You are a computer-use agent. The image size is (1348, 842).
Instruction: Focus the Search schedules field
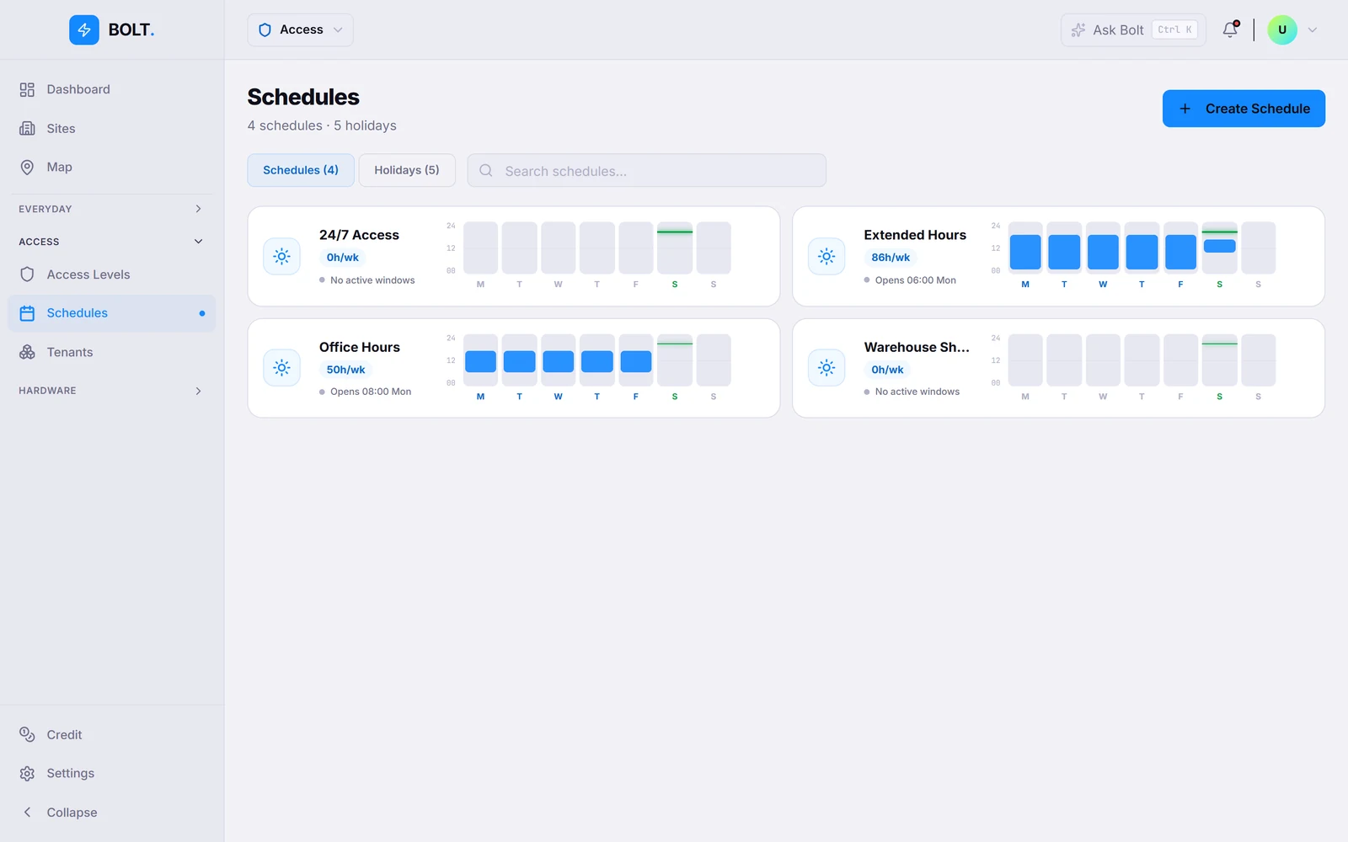647,171
